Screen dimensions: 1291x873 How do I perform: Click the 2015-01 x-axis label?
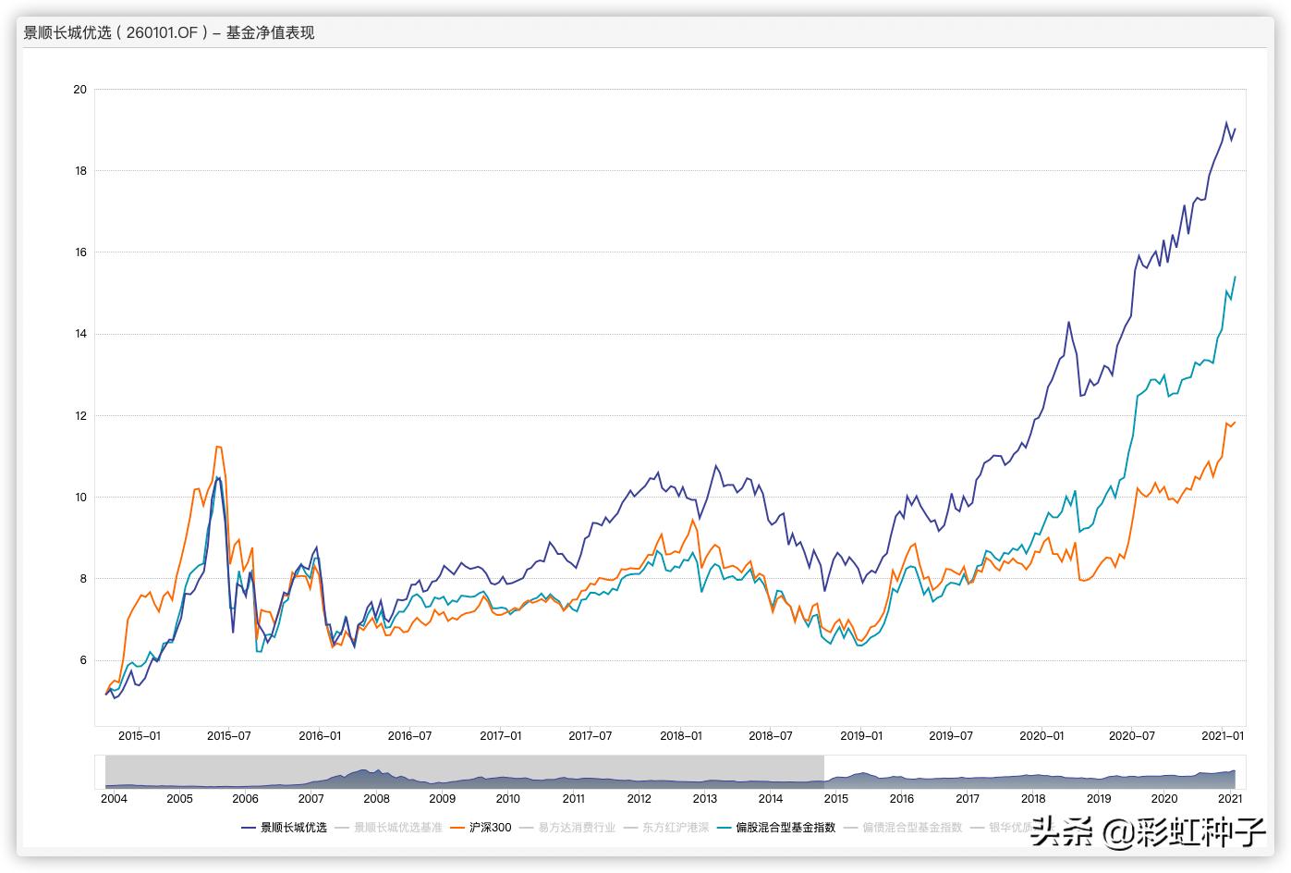point(140,736)
